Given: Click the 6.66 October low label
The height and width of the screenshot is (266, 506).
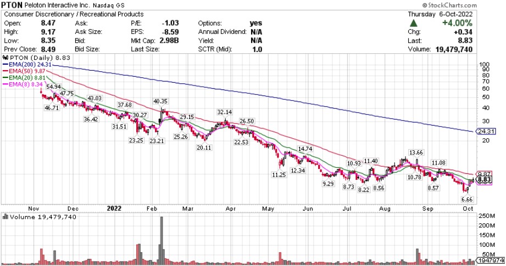Looking at the screenshot, I should coord(467,199).
